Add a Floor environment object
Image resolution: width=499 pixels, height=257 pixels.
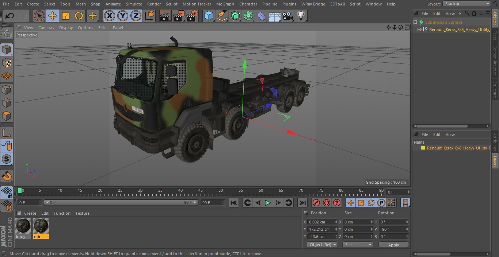coord(275,16)
